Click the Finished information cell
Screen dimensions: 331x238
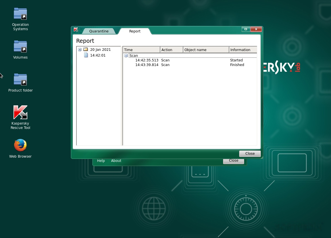click(x=237, y=65)
